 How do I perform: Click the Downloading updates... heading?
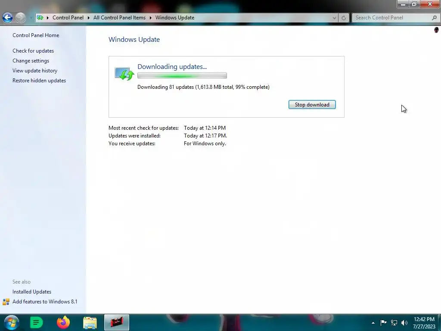(x=172, y=67)
